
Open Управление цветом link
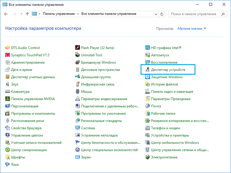pyautogui.click(x=27, y=135)
